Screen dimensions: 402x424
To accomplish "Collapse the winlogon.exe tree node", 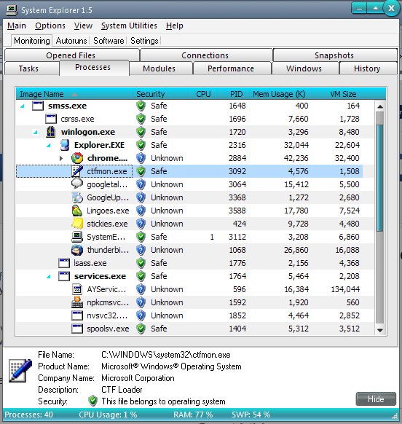I will pos(35,133).
